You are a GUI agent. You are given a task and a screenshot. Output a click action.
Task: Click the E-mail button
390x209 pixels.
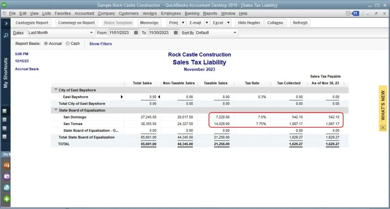point(195,22)
